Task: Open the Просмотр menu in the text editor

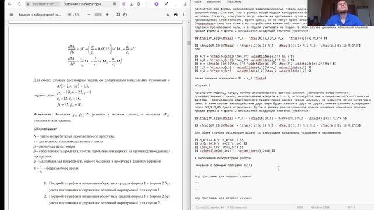Action: point(234,2)
